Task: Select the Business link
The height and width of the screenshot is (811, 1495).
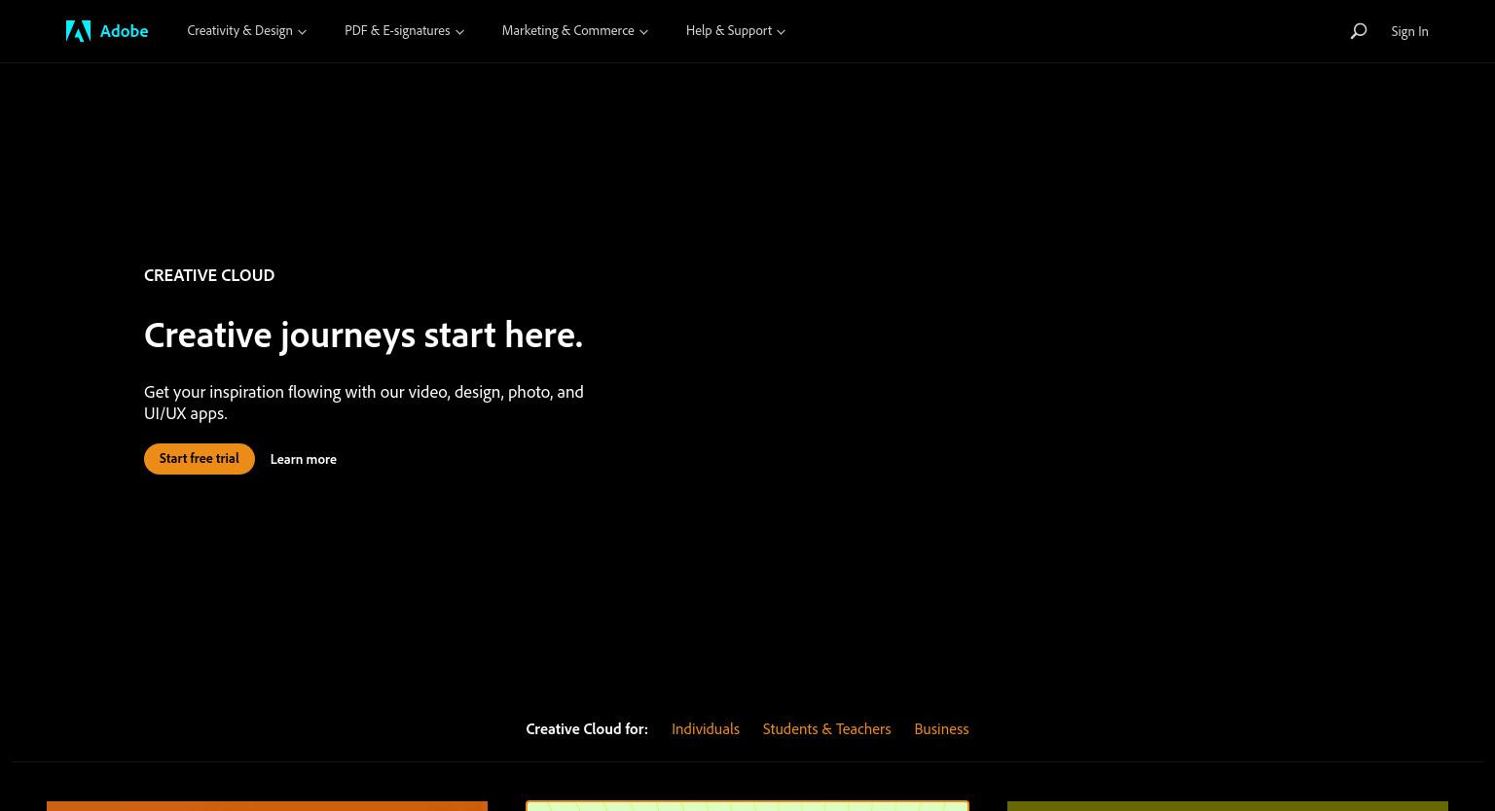Action: point(941,728)
